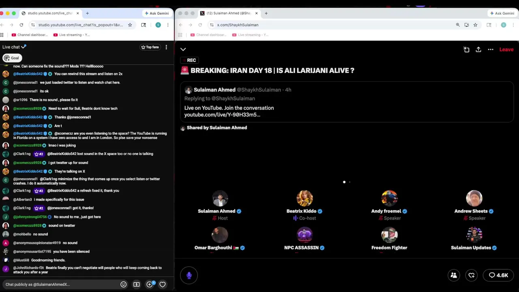Viewport: 519px width, 292px height.
Task: Click the zoom magnifier icon in X address bar
Action: [458, 25]
